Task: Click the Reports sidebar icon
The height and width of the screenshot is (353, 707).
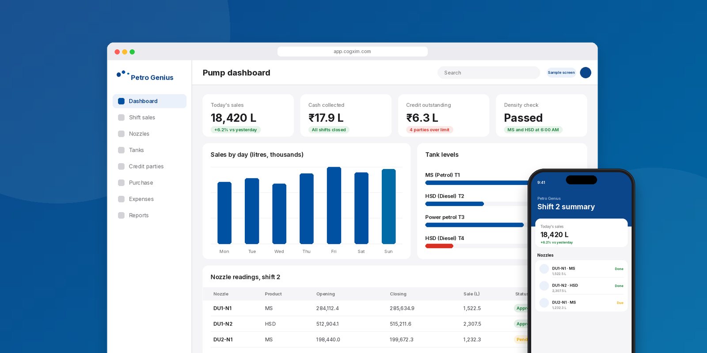Action: tap(121, 215)
